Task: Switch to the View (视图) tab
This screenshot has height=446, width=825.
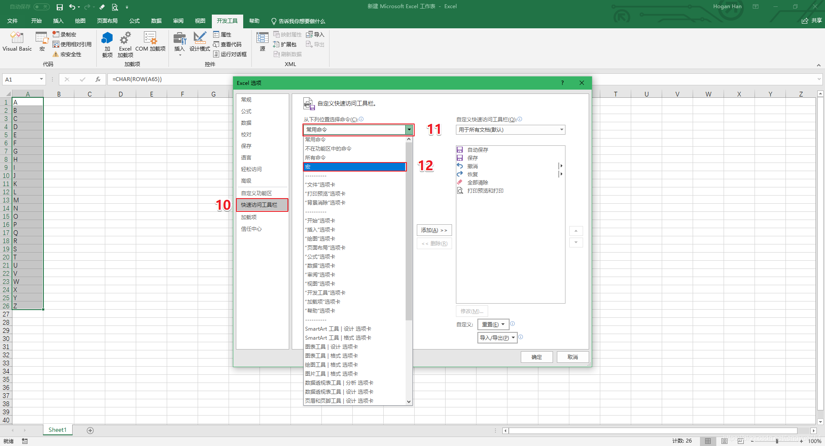Action: coord(200,21)
